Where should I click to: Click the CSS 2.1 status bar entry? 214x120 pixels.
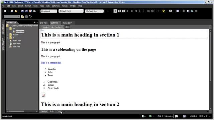(x=193, y=116)
